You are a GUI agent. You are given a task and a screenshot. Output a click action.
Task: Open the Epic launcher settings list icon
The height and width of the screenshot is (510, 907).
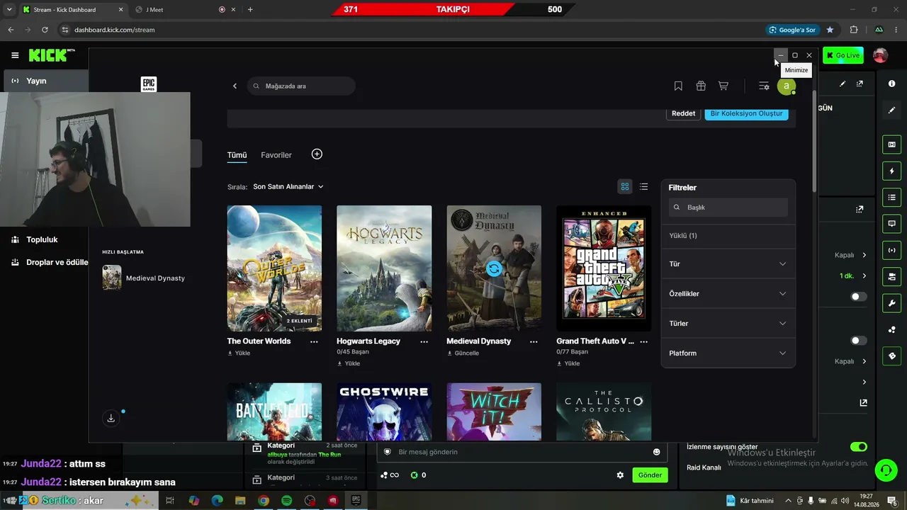tap(764, 86)
